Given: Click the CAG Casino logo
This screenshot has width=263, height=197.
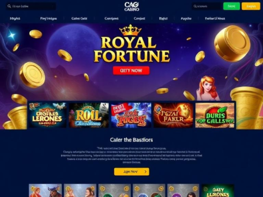Looking at the screenshot, I should tap(132, 7).
